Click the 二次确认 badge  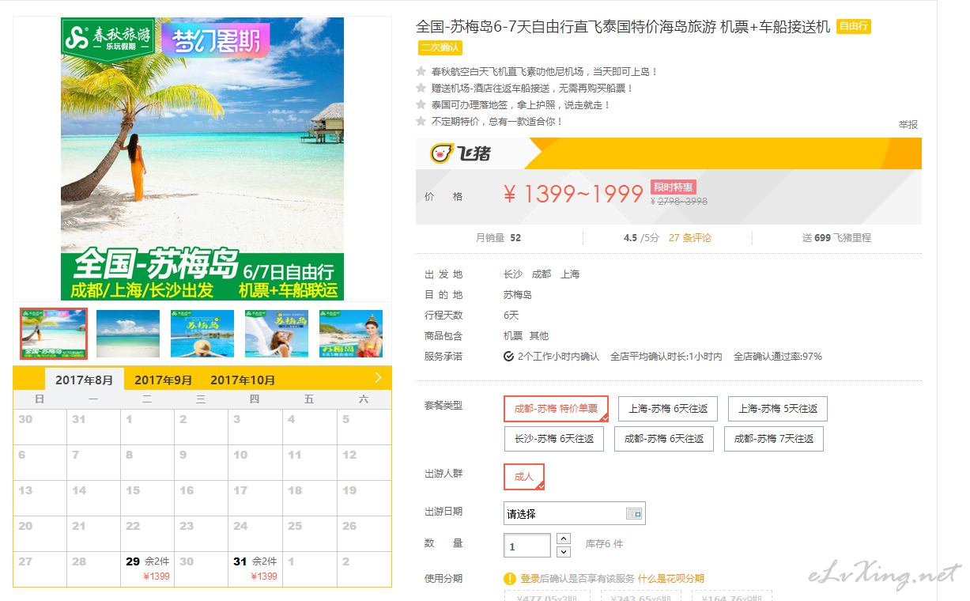pos(440,47)
